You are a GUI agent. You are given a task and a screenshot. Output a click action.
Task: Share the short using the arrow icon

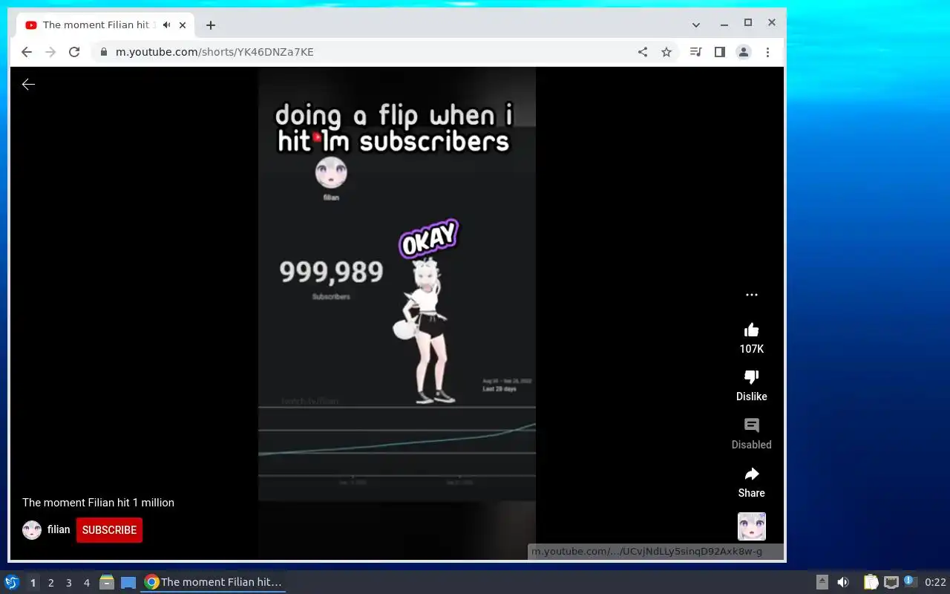(x=751, y=474)
